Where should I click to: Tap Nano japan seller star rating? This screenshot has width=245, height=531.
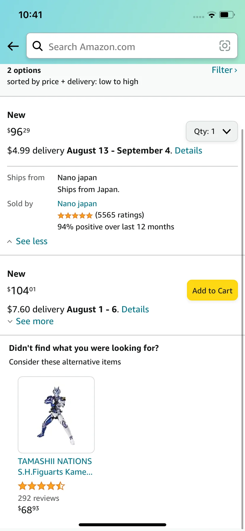[75, 215]
